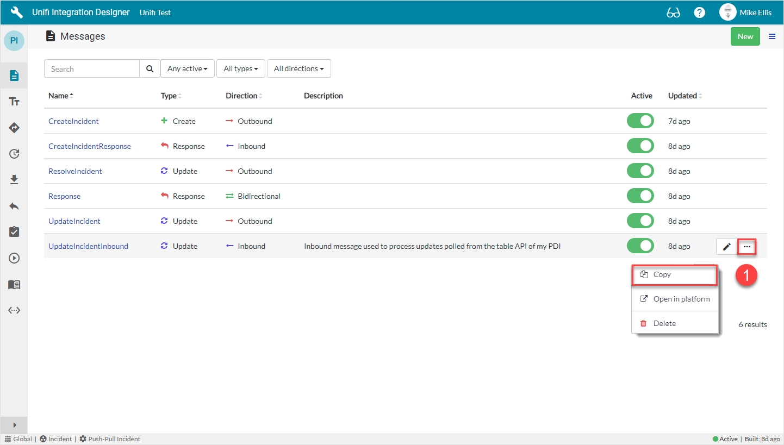This screenshot has height=445, width=784.
Task: Click into the Search input field
Action: 92,69
